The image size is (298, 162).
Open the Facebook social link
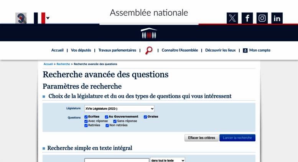247,18
